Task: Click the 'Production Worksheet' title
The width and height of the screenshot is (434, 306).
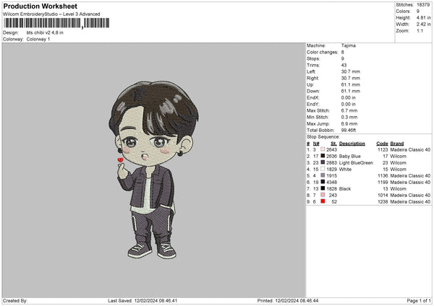Action: click(x=40, y=6)
